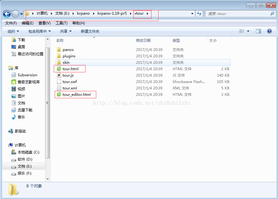
Task: Open the address bar history dropdown arrow
Action: point(192,14)
